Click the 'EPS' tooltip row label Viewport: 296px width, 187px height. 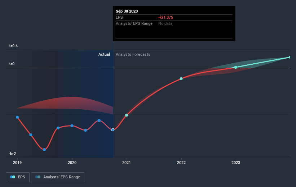(119, 17)
